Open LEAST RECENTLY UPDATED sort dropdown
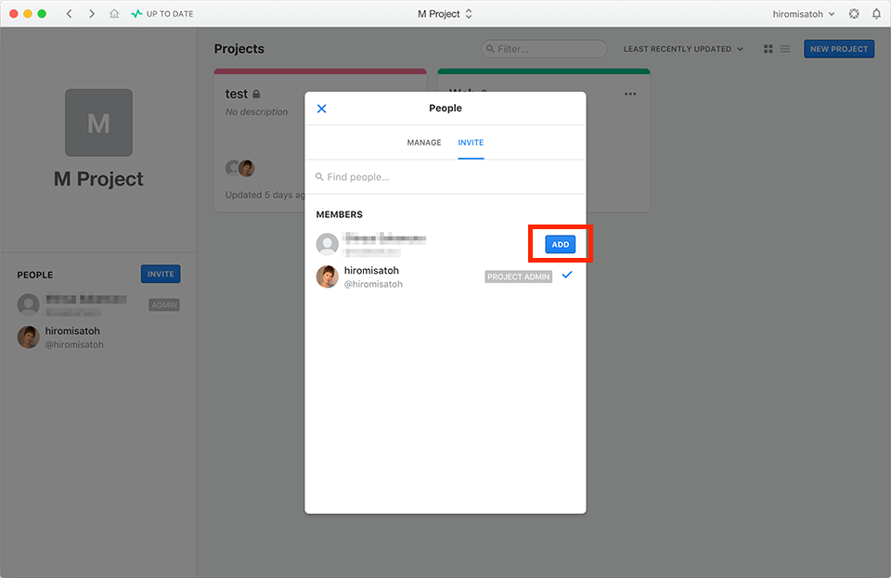This screenshot has width=891, height=578. pos(683,49)
